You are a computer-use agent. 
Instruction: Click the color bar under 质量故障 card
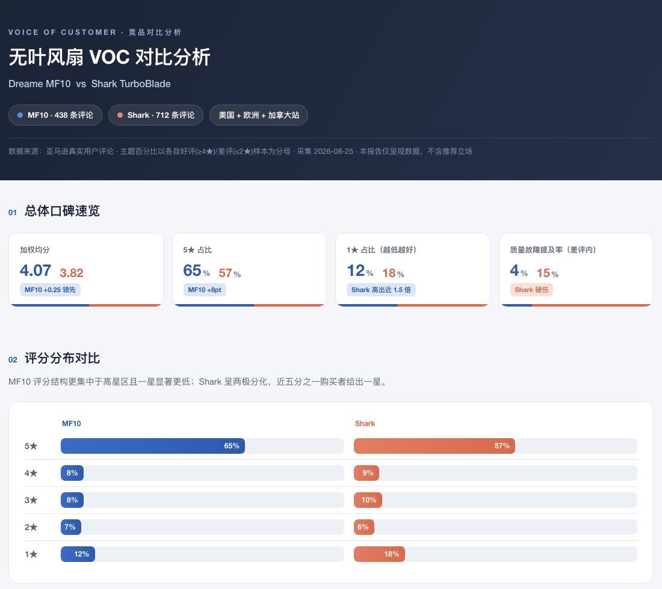click(577, 305)
